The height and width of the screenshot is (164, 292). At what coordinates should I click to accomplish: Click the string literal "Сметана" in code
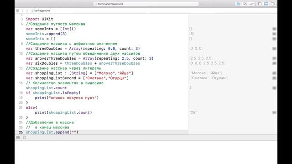click(x=95, y=78)
